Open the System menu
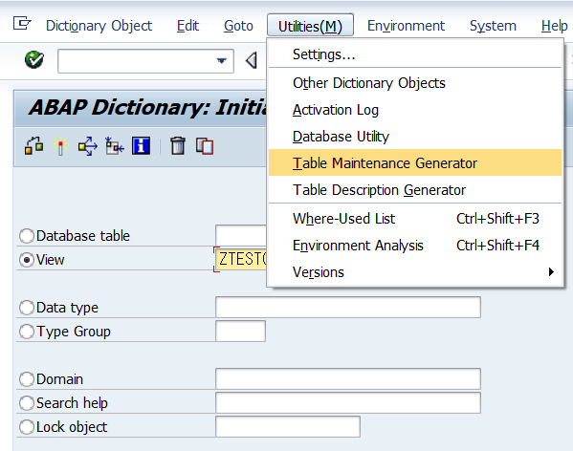The width and height of the screenshot is (573, 451). click(493, 26)
